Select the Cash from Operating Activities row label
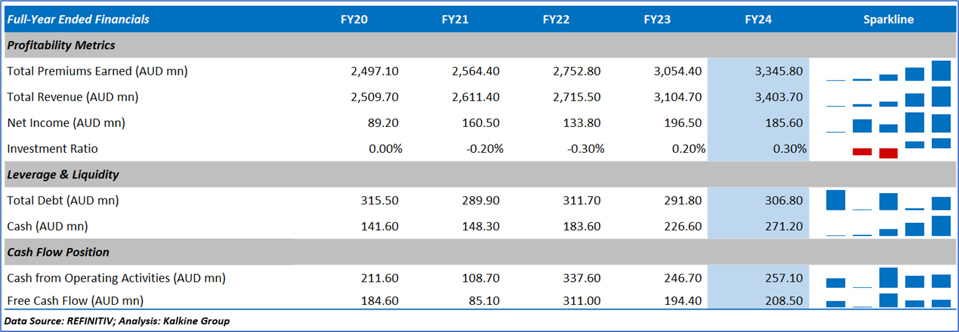 tap(116, 278)
